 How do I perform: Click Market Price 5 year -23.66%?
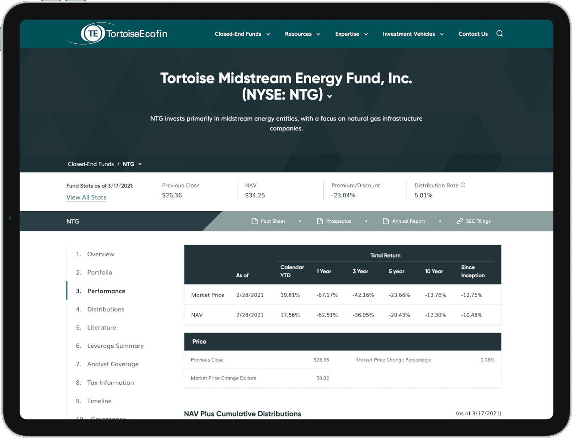(x=400, y=295)
